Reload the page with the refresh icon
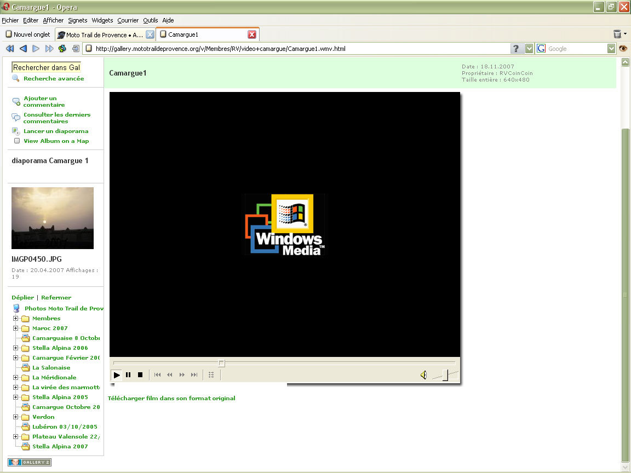Viewport: 631px width, 473px height. click(x=62, y=49)
